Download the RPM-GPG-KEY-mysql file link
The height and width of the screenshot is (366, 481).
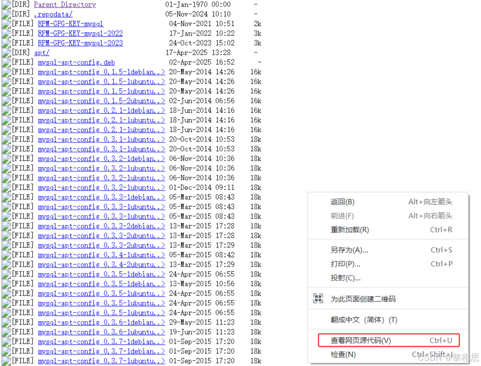[x=70, y=24]
